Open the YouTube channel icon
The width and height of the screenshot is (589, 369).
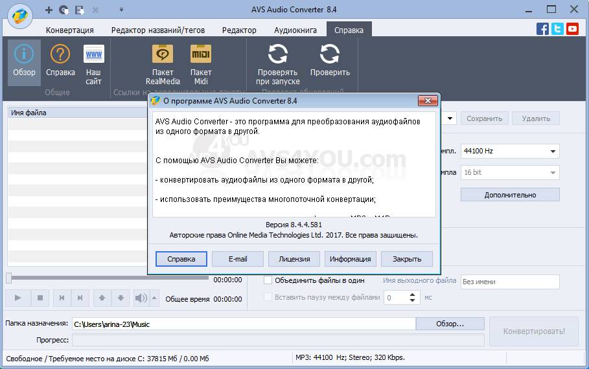[x=572, y=28]
